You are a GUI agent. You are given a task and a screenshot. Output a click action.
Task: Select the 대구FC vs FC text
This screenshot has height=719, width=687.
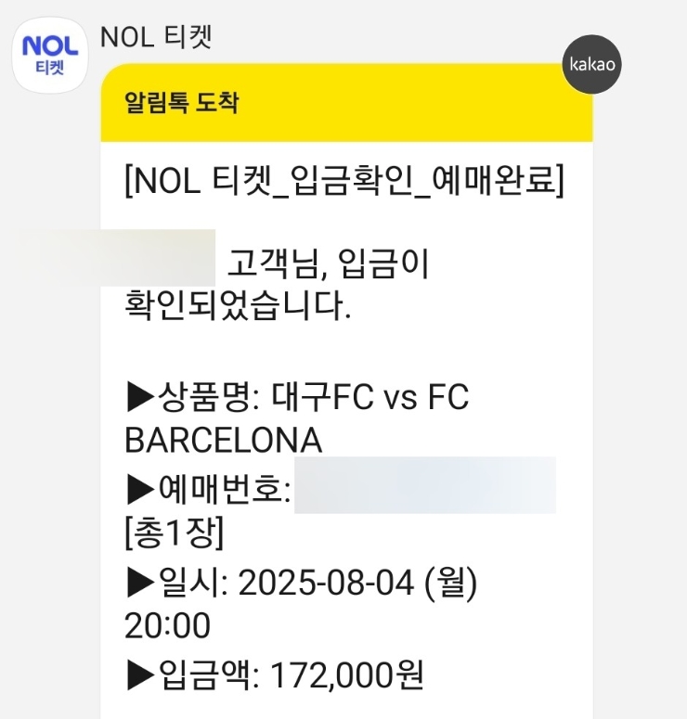pos(371,400)
